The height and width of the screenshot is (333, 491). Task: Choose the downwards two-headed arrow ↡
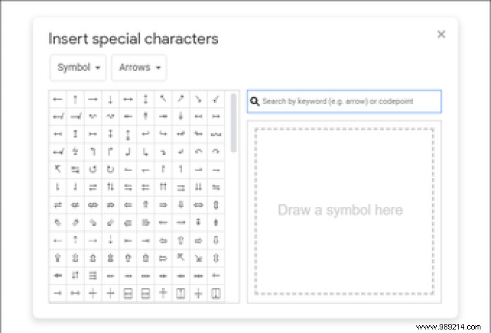(x=181, y=117)
